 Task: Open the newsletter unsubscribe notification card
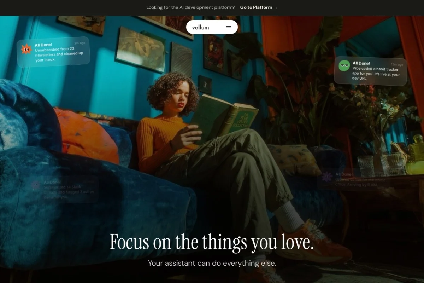tap(53, 52)
